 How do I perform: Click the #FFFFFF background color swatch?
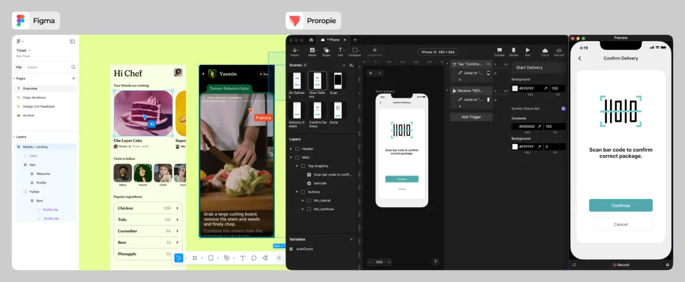(x=515, y=146)
